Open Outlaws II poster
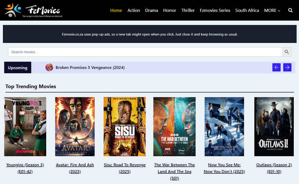Image resolution: width=299 pixels, height=184 pixels. 274,127
